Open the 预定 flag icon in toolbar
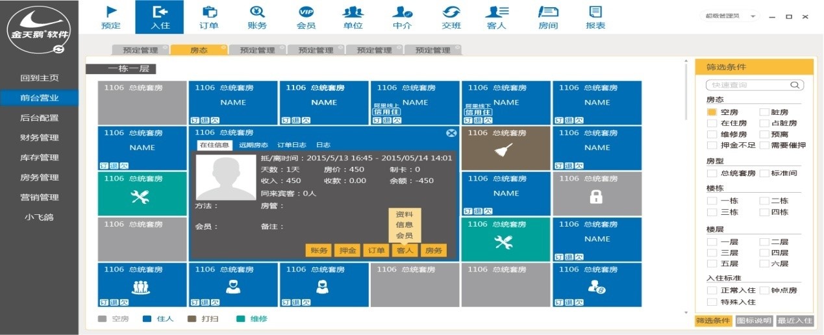This screenshot has width=824, height=335. click(111, 12)
